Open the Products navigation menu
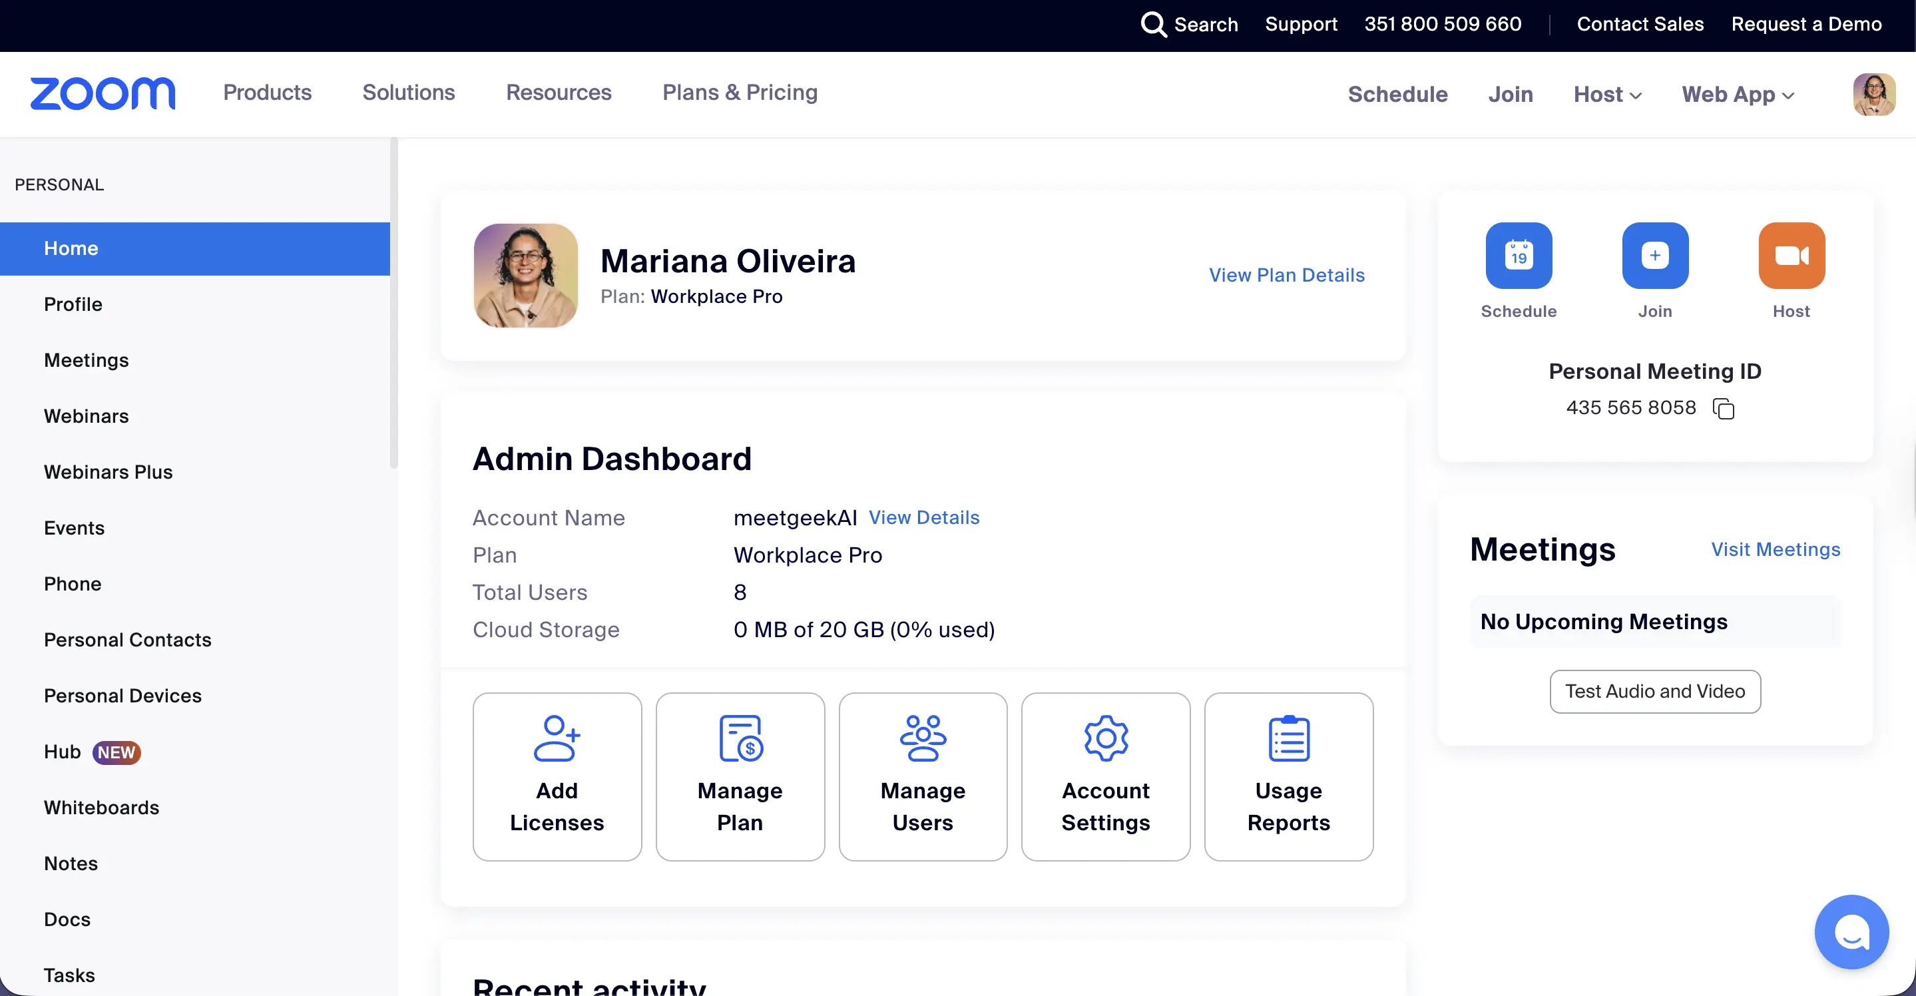The image size is (1916, 996). [267, 93]
